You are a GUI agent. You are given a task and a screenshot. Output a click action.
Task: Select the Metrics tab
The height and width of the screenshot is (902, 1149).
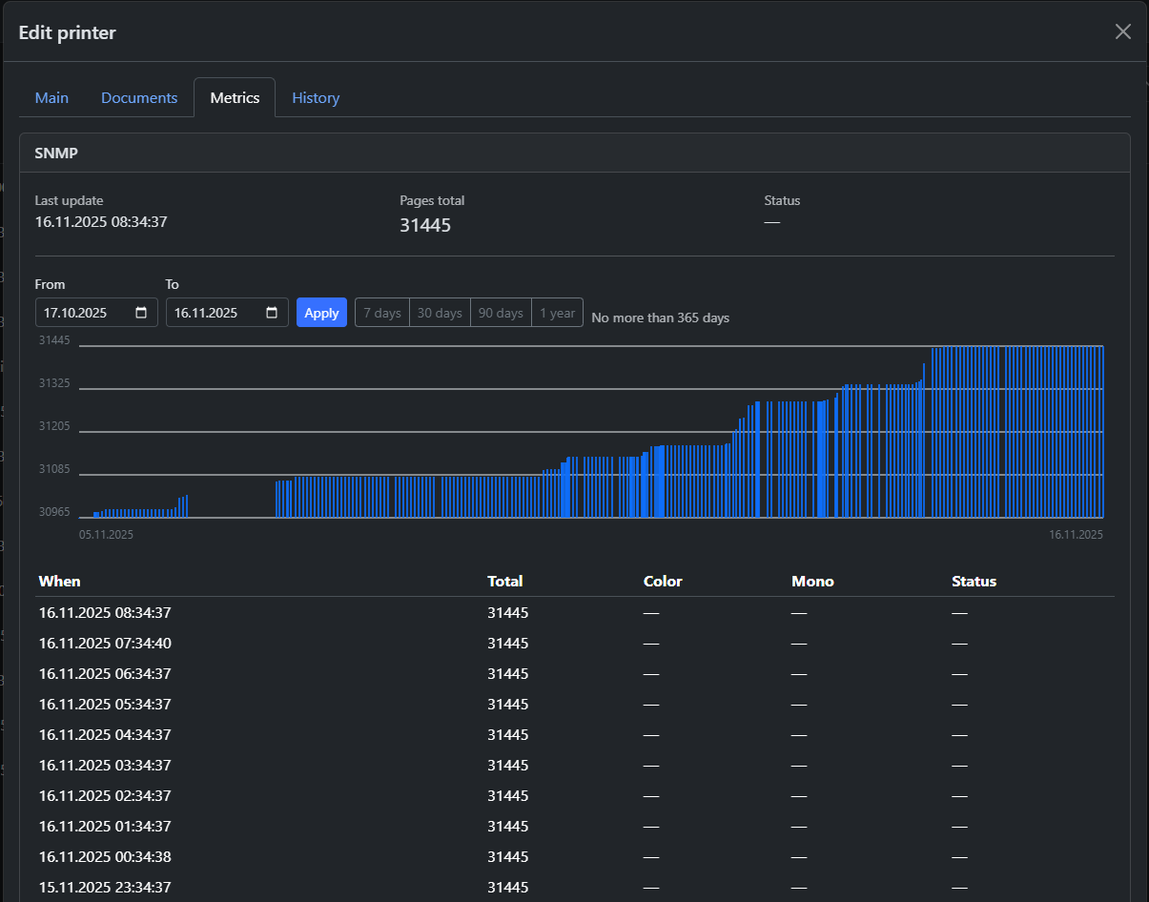click(x=235, y=97)
